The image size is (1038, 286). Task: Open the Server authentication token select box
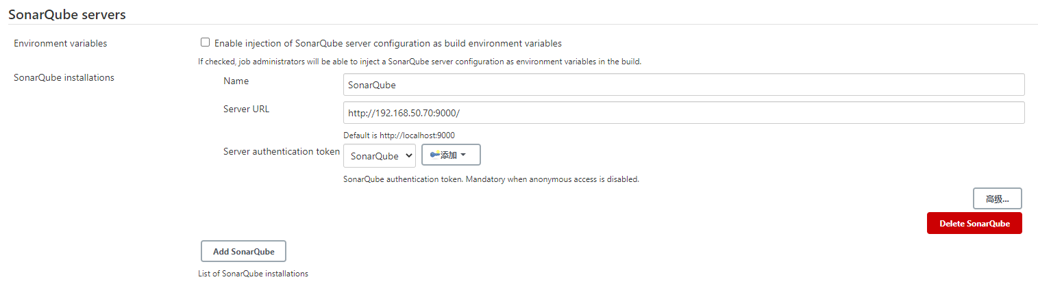[379, 155]
